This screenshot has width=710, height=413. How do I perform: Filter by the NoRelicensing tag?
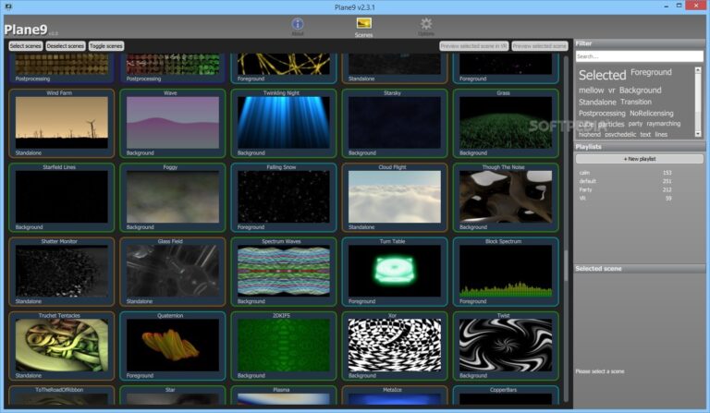pyautogui.click(x=652, y=113)
